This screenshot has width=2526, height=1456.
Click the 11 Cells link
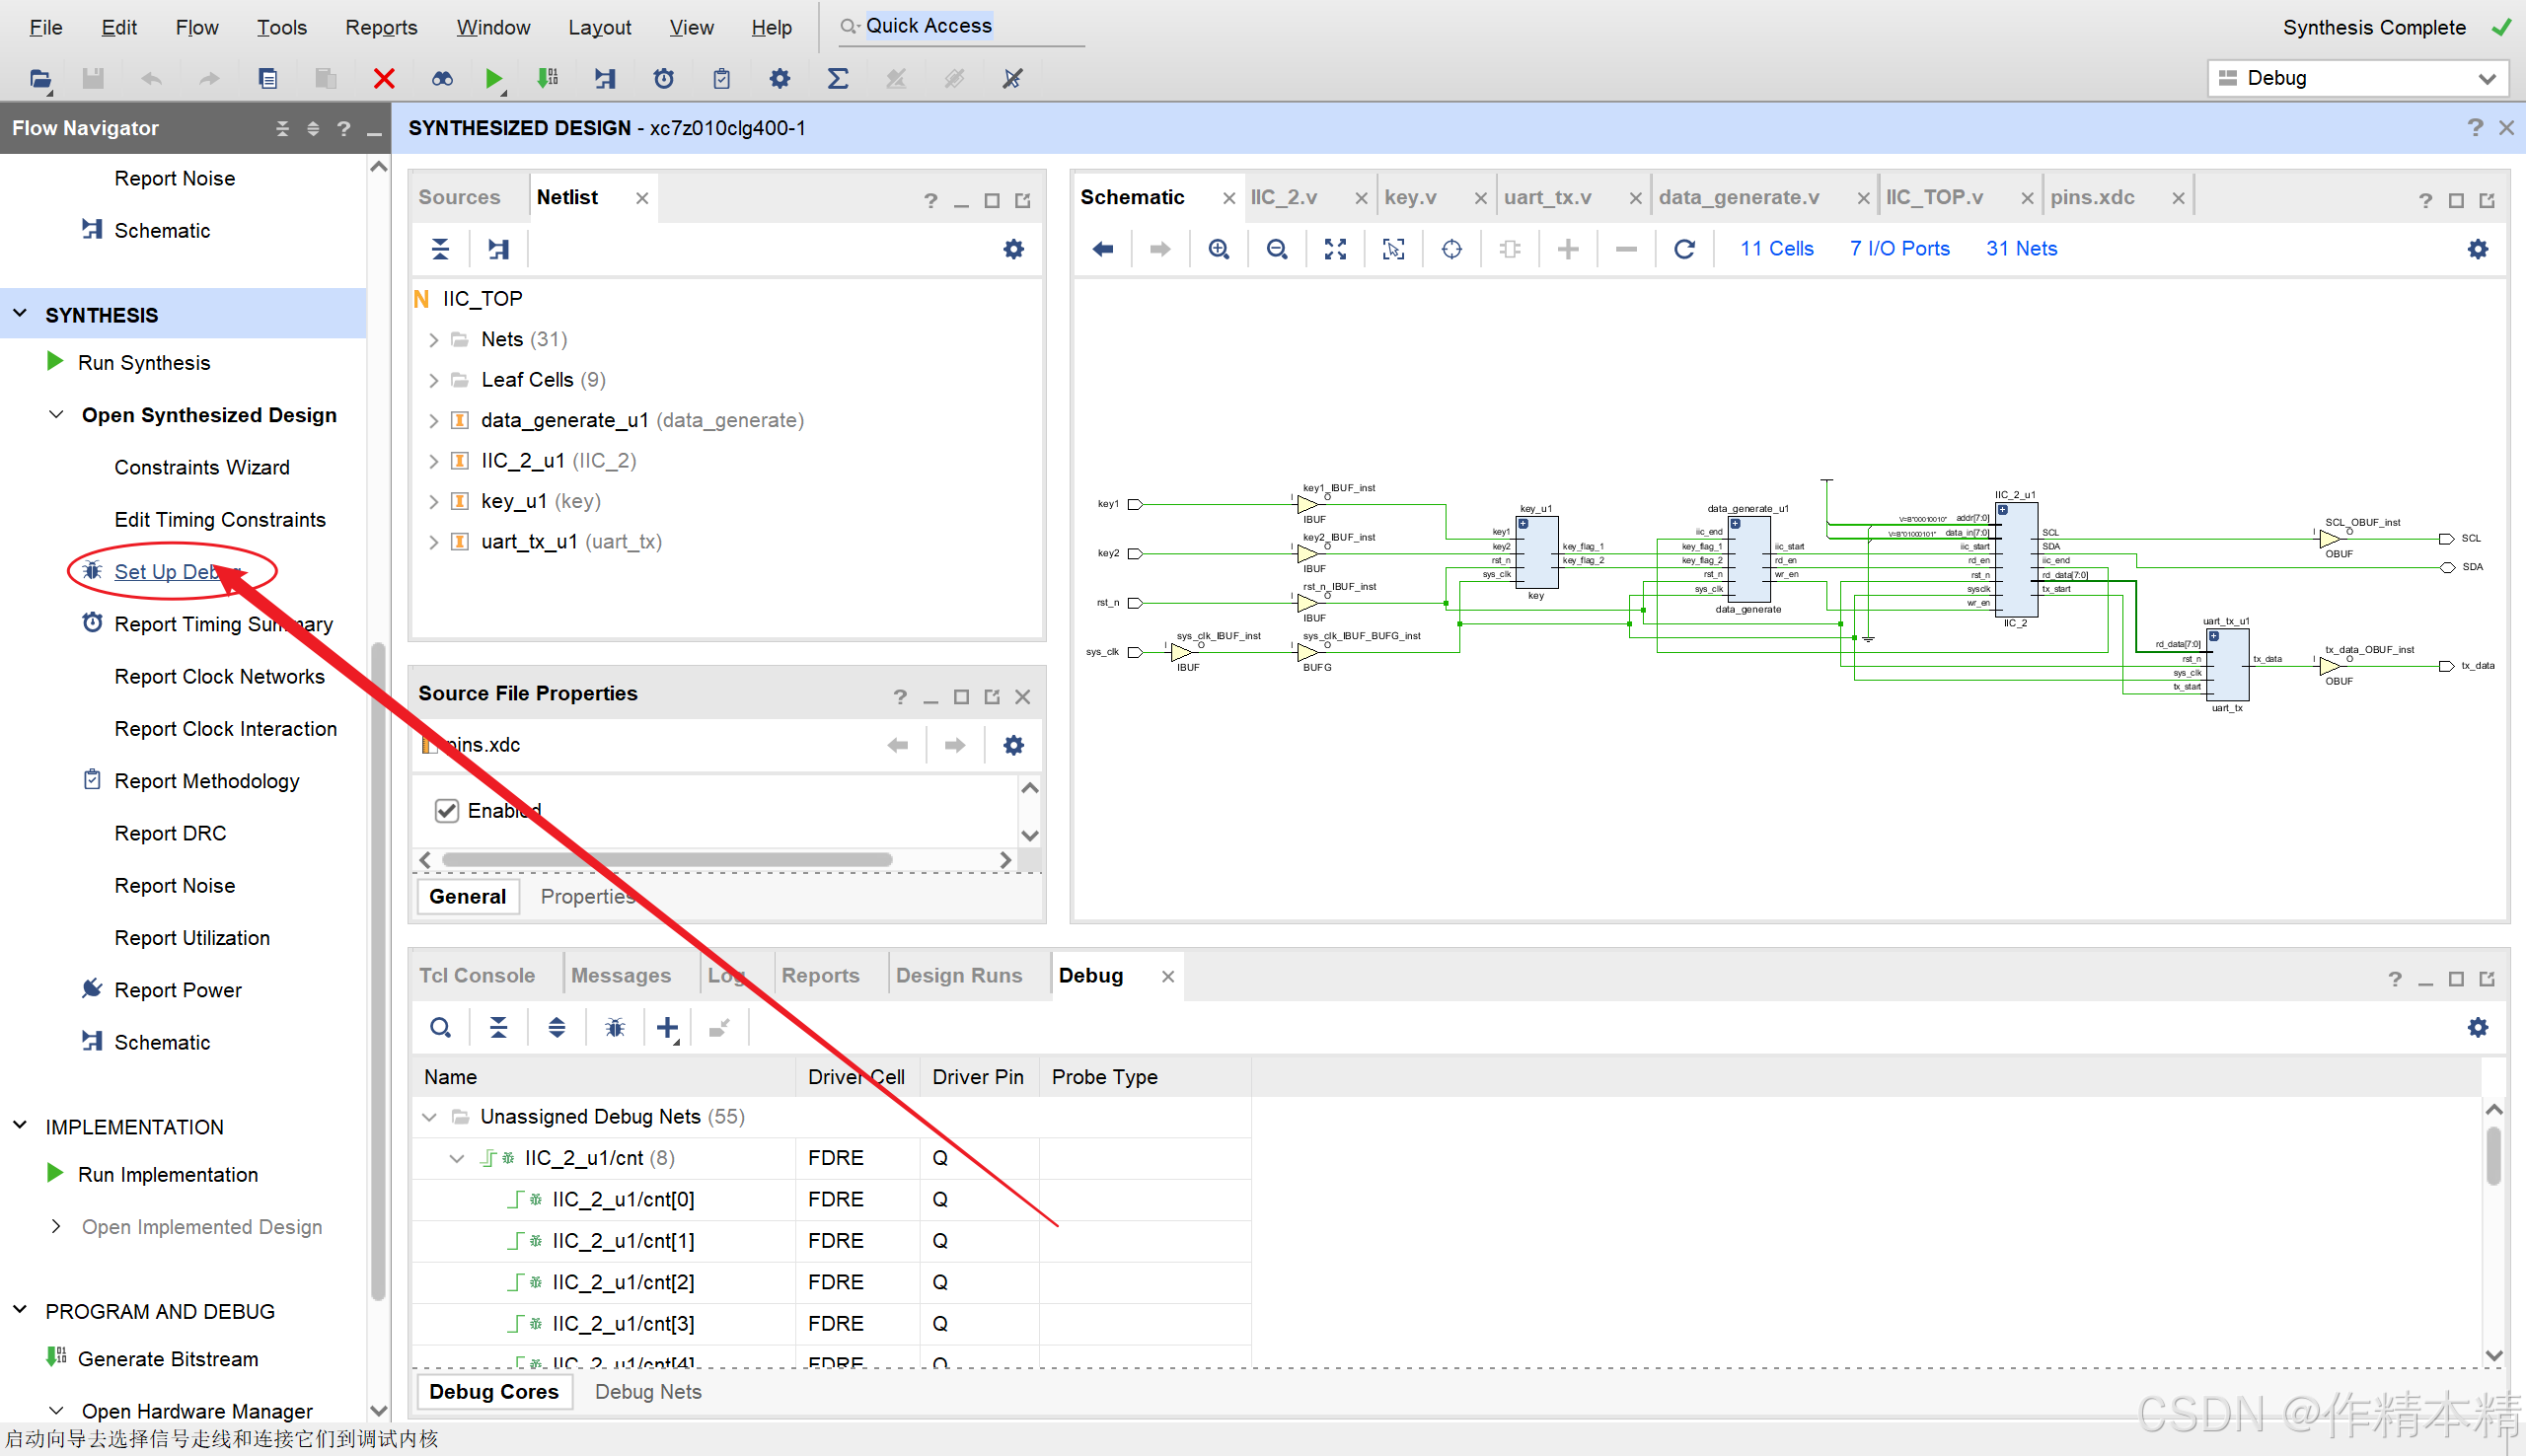coord(1776,249)
